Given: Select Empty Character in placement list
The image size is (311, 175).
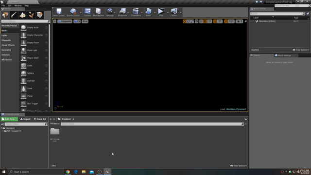Looking at the screenshot, I should pos(34,35).
